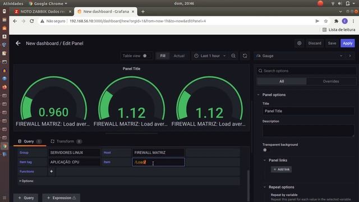Refresh the dashboard panel data
The height and width of the screenshot is (202, 359).
pyautogui.click(x=245, y=56)
